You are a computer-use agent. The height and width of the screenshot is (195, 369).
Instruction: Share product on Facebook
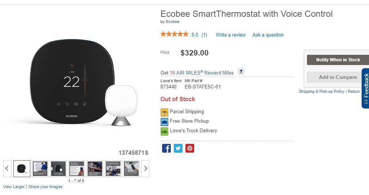pos(166,148)
